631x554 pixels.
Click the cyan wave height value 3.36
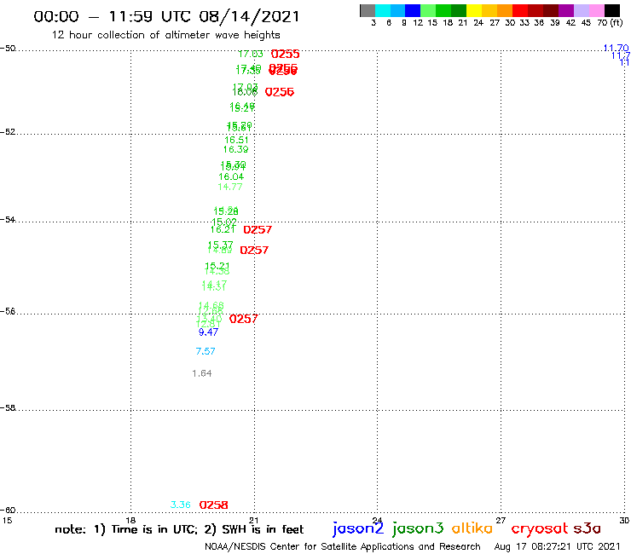pyautogui.click(x=180, y=505)
